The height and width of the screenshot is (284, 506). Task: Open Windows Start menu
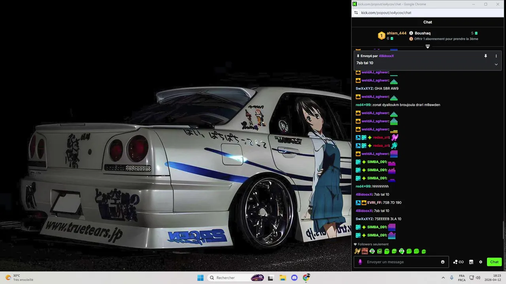pos(200,278)
